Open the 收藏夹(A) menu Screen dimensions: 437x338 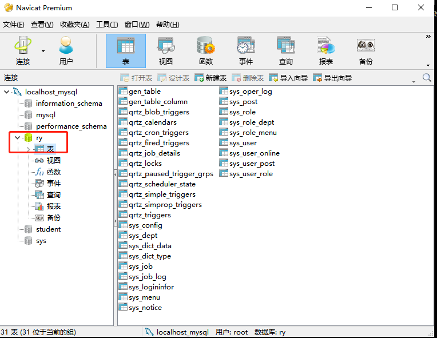click(75, 25)
